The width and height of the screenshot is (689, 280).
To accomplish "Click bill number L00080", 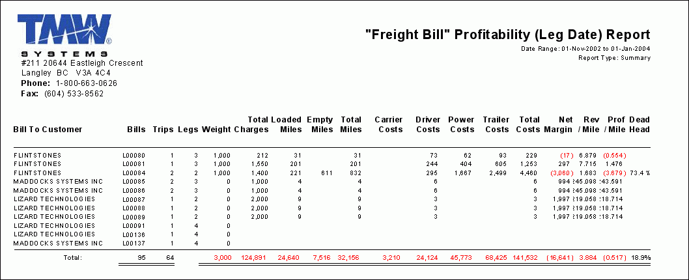I will 134,155.
